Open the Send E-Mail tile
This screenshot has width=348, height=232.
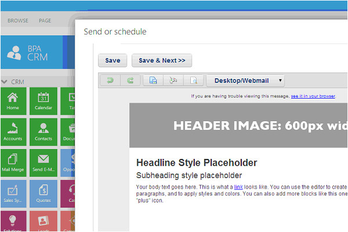point(43,163)
